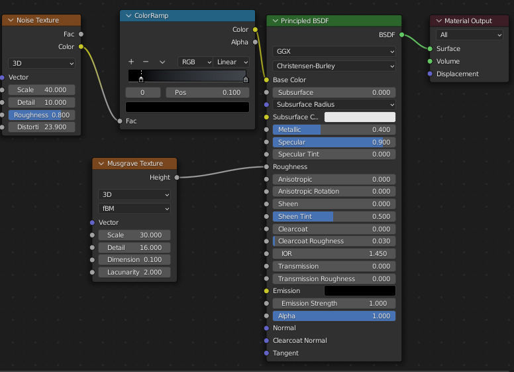The width and height of the screenshot is (514, 372).
Task: Click the Noise Texture Fac output socket
Action: [x=81, y=34]
